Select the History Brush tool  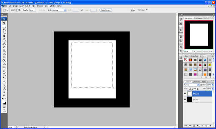4,53
